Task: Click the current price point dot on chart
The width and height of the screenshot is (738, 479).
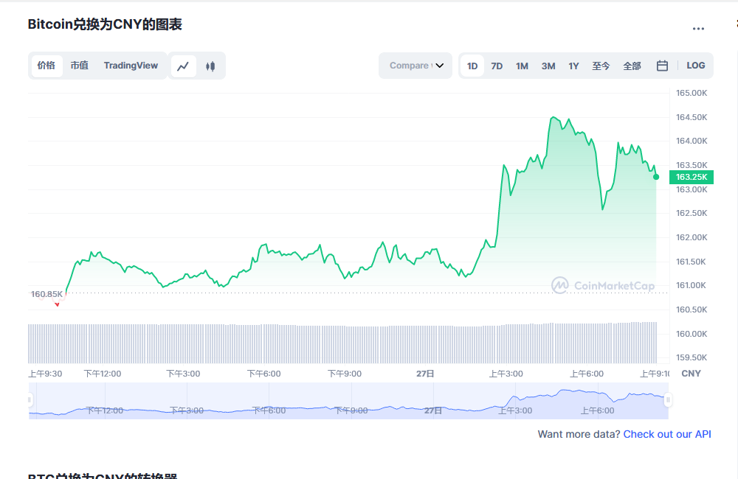Action: pyautogui.click(x=656, y=177)
